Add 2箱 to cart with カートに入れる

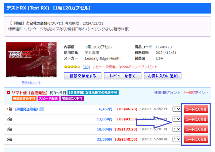(196, 119)
